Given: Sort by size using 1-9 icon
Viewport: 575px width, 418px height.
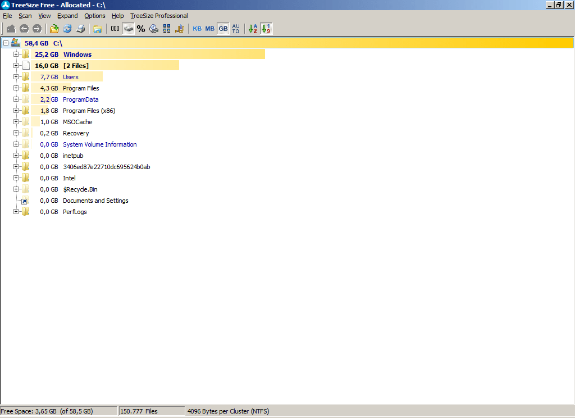Looking at the screenshot, I should pyautogui.click(x=266, y=29).
